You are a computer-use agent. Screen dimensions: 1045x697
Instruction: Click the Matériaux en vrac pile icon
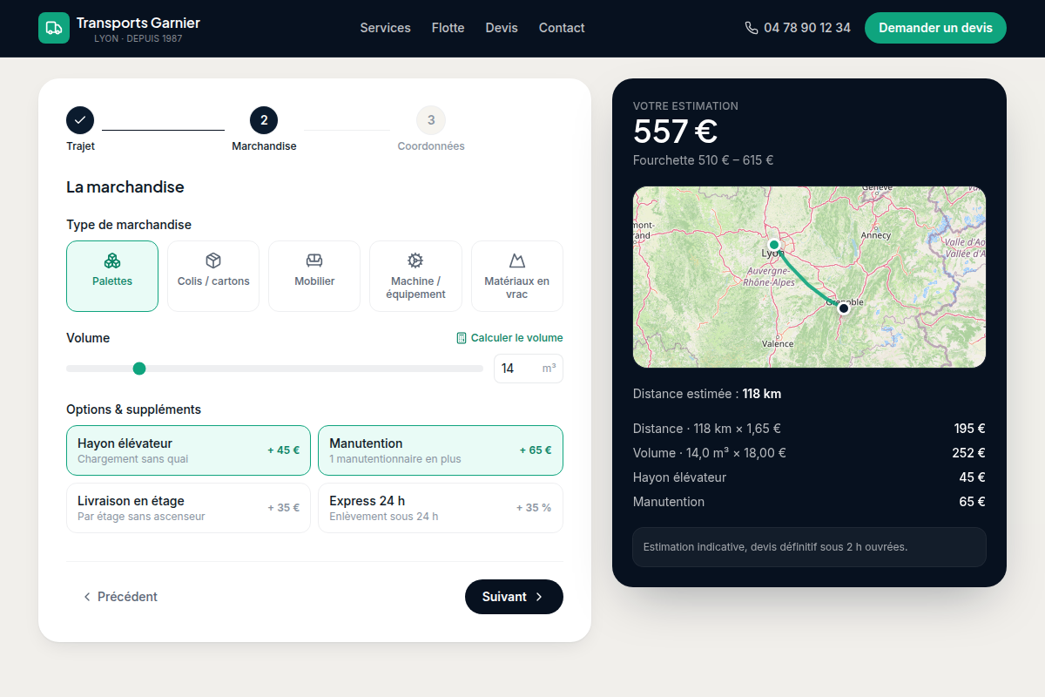tap(517, 261)
